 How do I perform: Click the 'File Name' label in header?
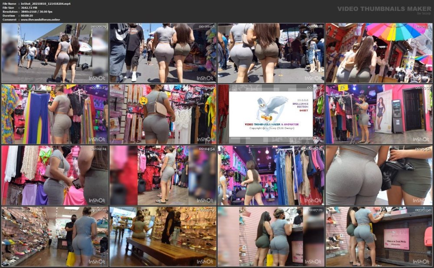pyautogui.click(x=9, y=3)
